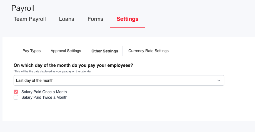Screen dimensions: 255x132
Task: Go to the Forms tab
Action: click(x=95, y=19)
